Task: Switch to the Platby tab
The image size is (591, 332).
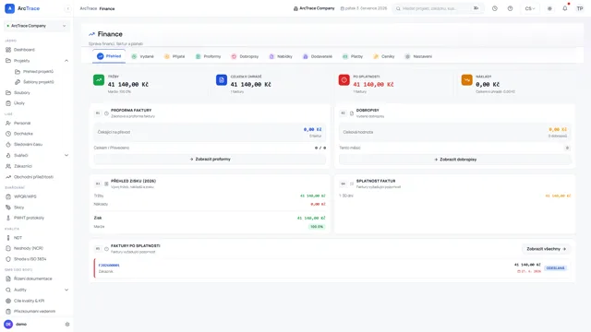Action: click(353, 56)
